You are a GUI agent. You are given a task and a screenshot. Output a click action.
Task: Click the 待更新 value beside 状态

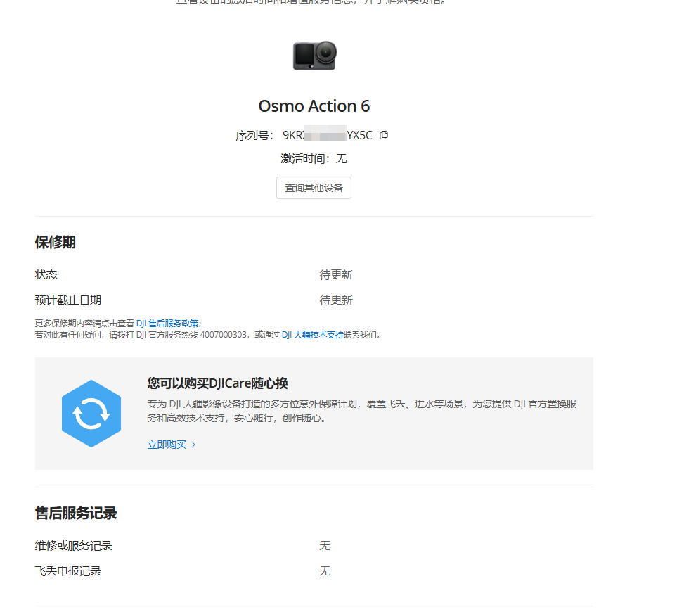pyautogui.click(x=336, y=274)
